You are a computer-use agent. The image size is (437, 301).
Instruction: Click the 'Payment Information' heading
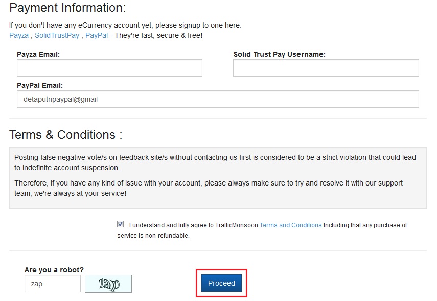click(67, 8)
